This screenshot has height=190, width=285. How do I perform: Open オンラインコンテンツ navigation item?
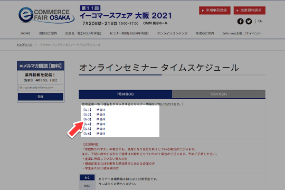tap(172, 33)
